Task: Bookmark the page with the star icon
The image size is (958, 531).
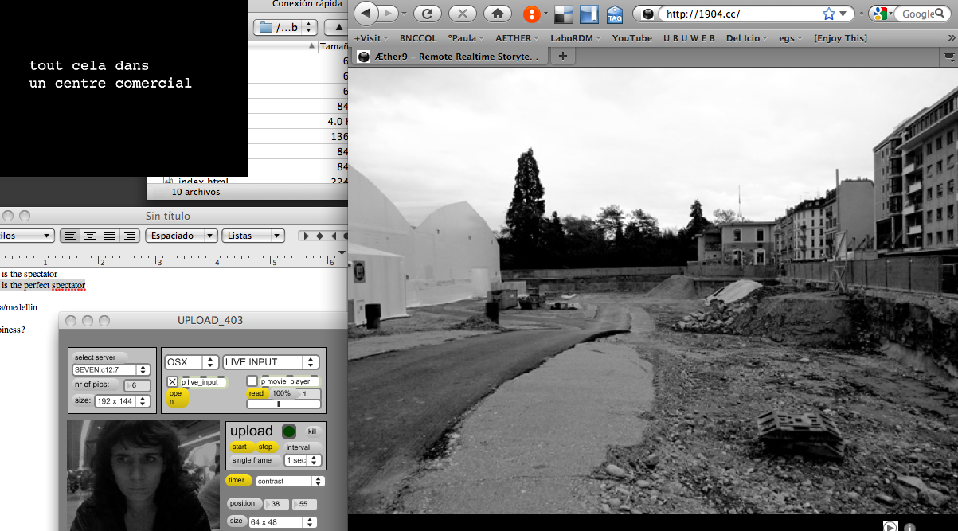Action: 829,14
